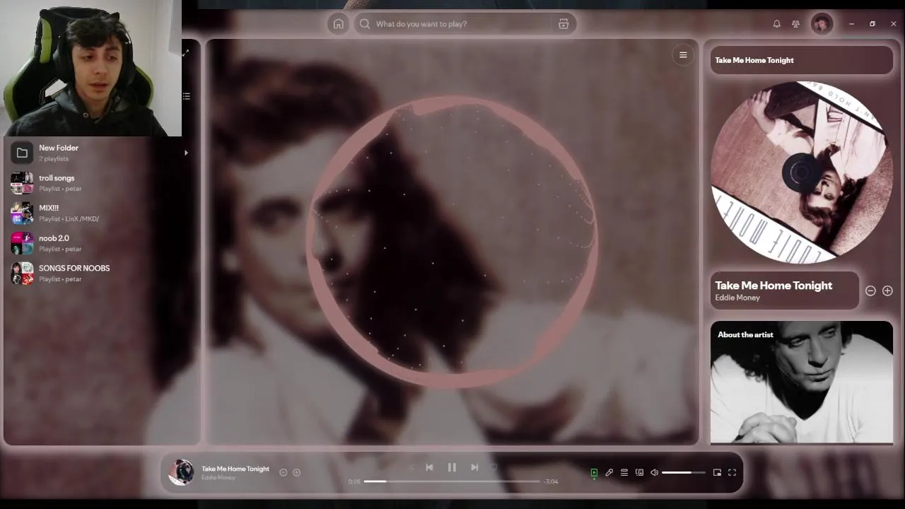Image resolution: width=905 pixels, height=509 pixels.
Task: Click the plus icon in bottom bar
Action: tap(297, 472)
